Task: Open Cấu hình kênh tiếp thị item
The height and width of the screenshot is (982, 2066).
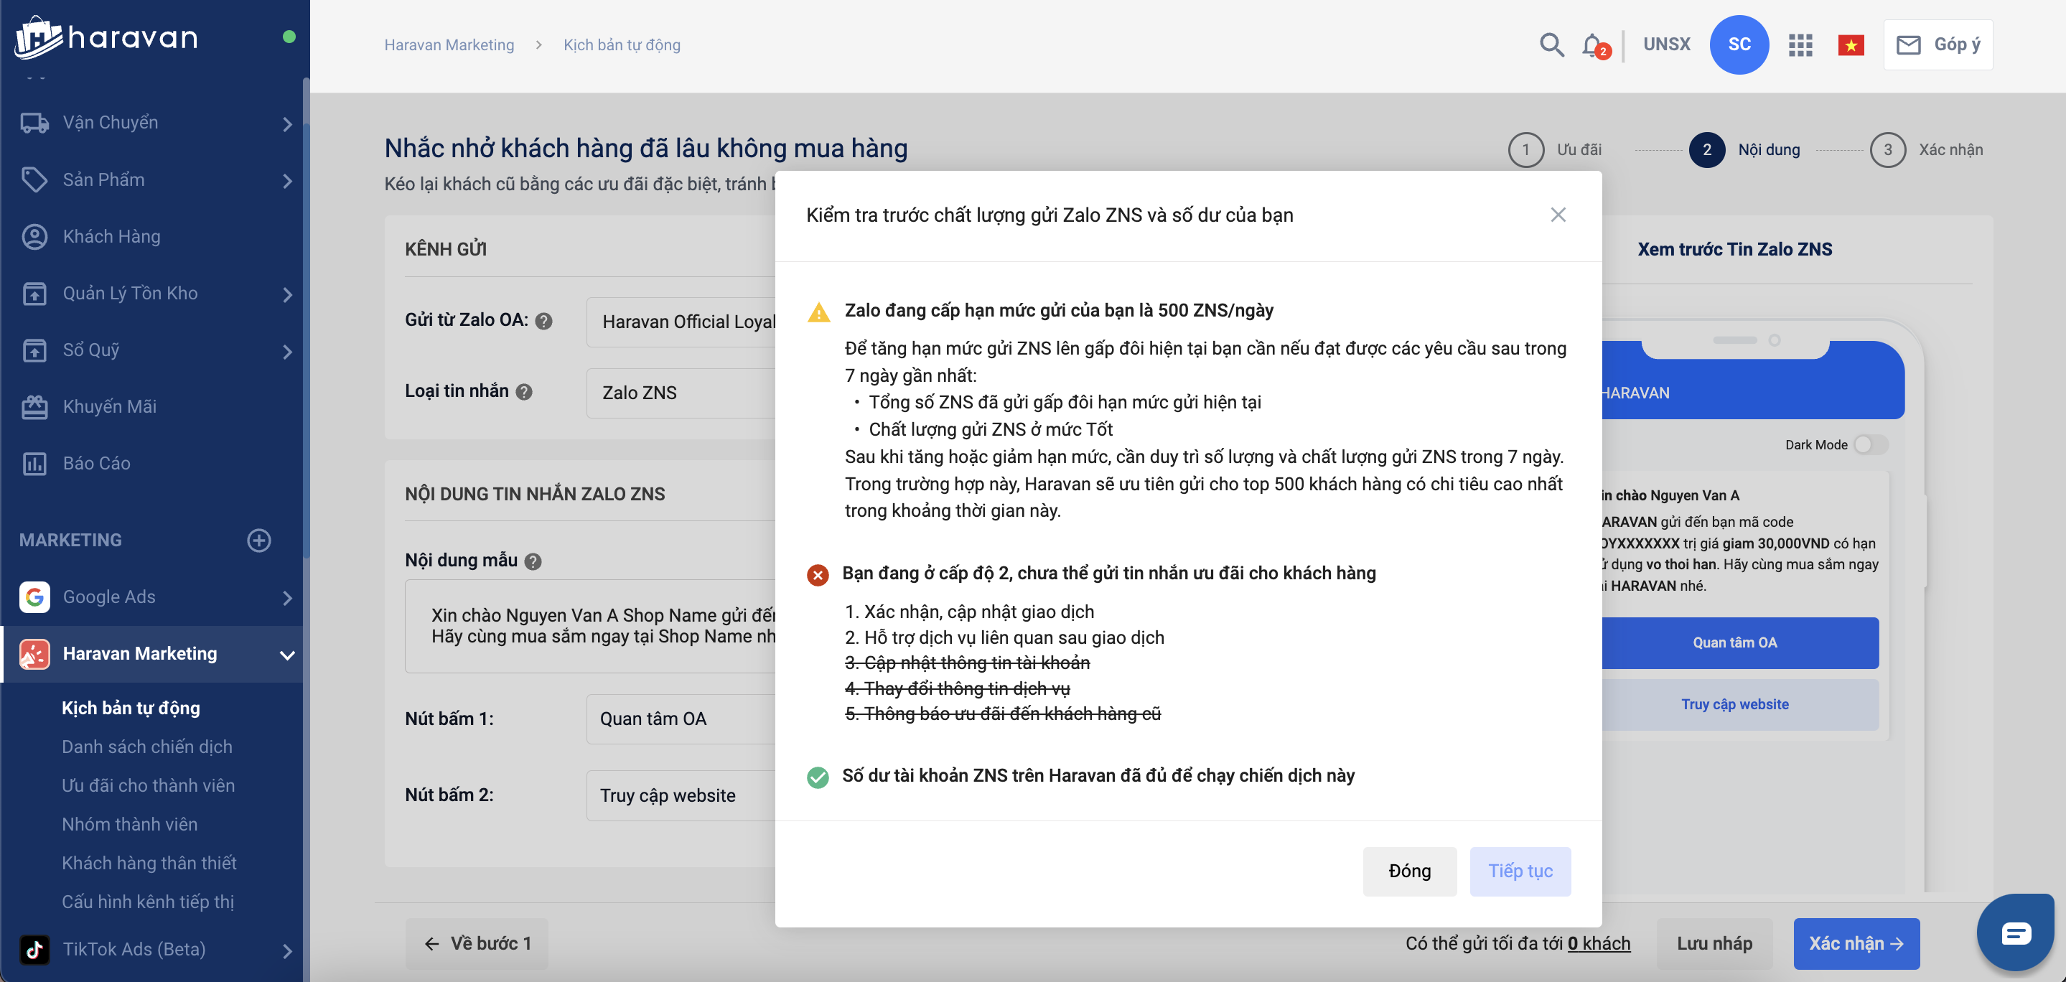Action: point(148,902)
